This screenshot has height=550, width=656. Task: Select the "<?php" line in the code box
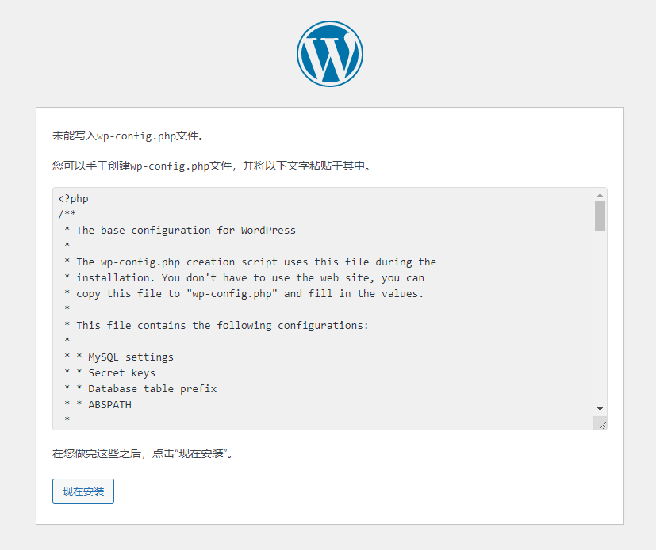tap(73, 198)
